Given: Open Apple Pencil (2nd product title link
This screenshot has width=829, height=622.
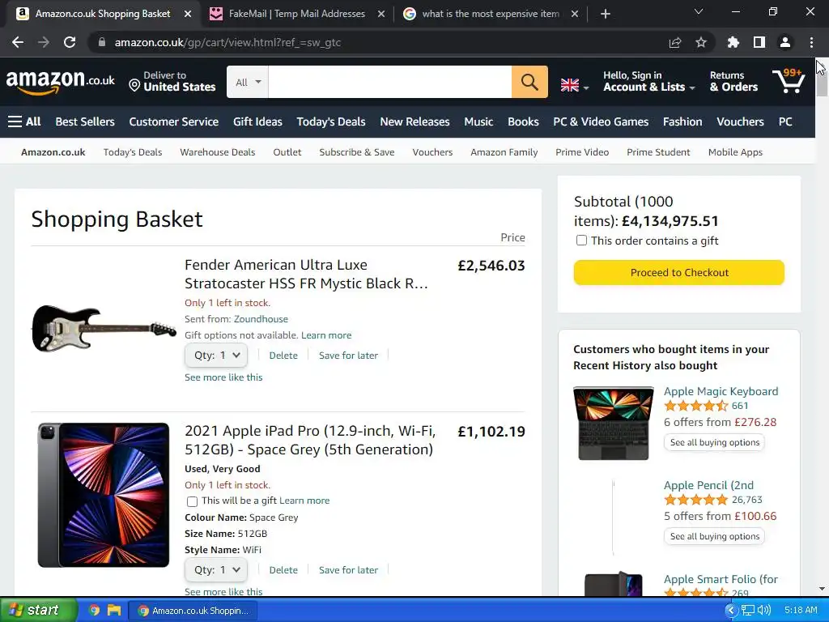Looking at the screenshot, I should [708, 486].
